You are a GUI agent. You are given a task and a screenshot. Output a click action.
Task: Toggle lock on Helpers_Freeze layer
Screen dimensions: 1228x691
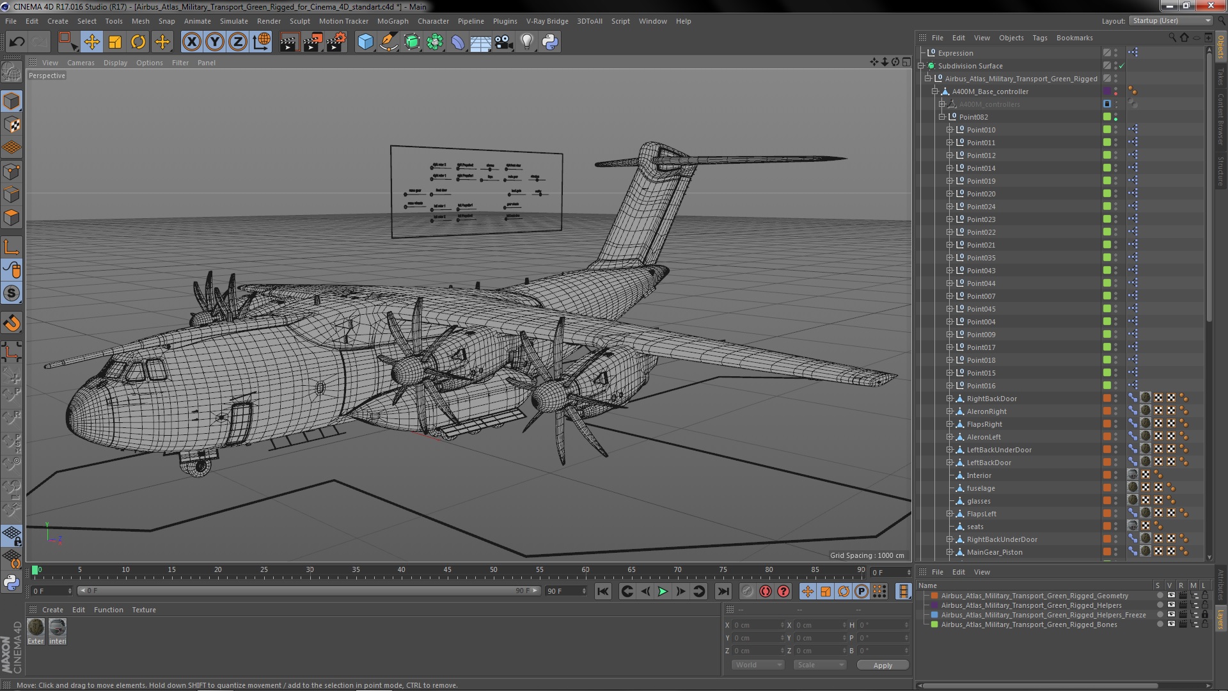[1205, 615]
